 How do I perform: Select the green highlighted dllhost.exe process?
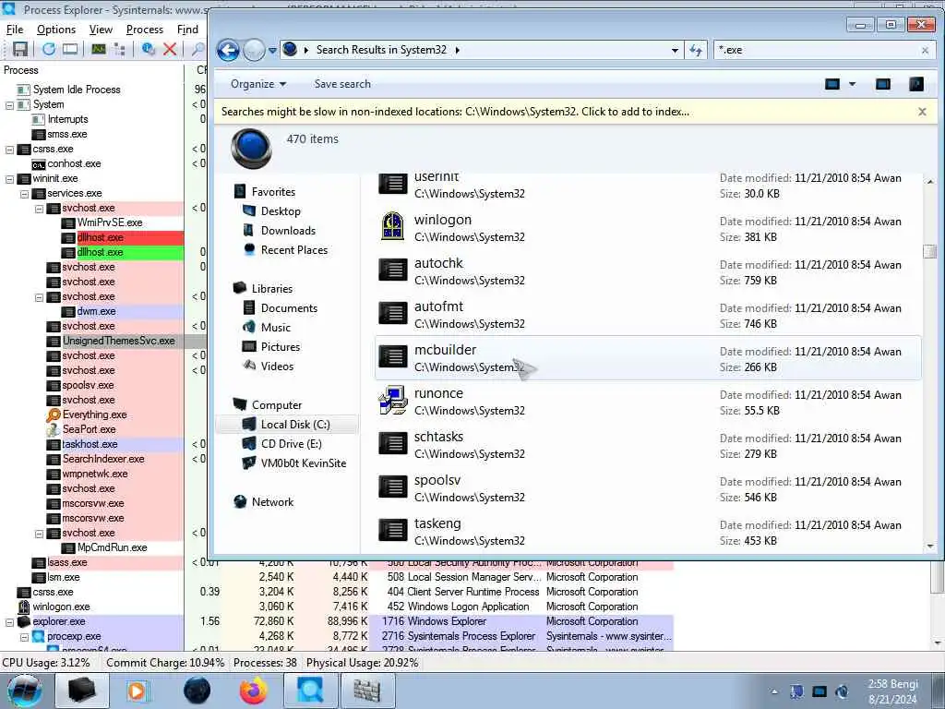(x=100, y=252)
